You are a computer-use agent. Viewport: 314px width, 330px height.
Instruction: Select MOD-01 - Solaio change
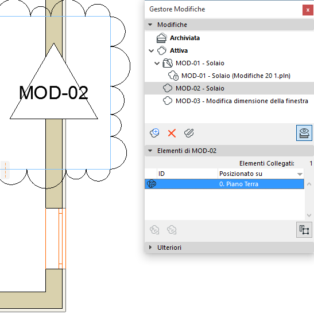pyautogui.click(x=200, y=63)
